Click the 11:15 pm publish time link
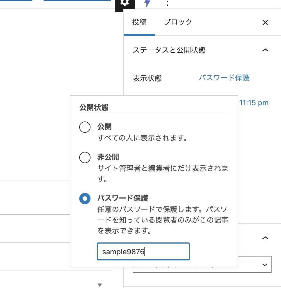 (254, 103)
